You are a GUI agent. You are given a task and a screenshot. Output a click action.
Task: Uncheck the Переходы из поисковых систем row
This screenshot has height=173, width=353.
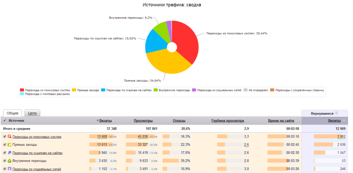pyautogui.click(x=4, y=137)
